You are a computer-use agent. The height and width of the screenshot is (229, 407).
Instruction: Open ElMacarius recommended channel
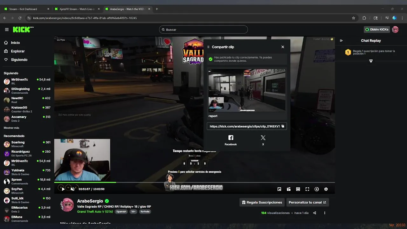[x=27, y=209]
